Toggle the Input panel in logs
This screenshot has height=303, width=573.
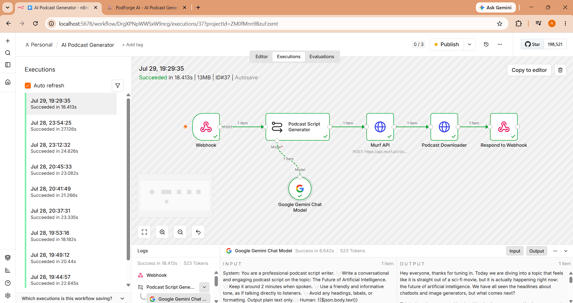pyautogui.click(x=515, y=251)
